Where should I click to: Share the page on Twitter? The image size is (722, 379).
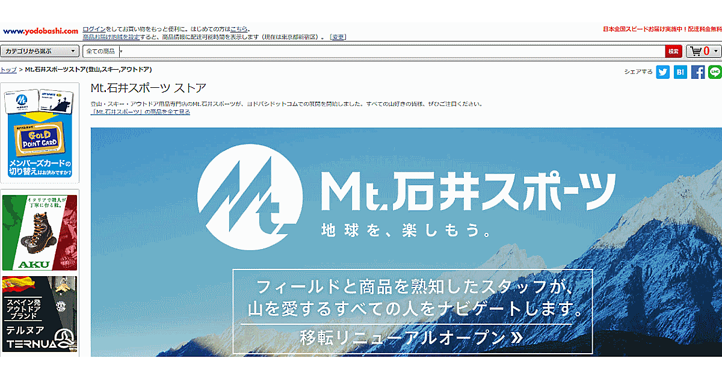(662, 72)
